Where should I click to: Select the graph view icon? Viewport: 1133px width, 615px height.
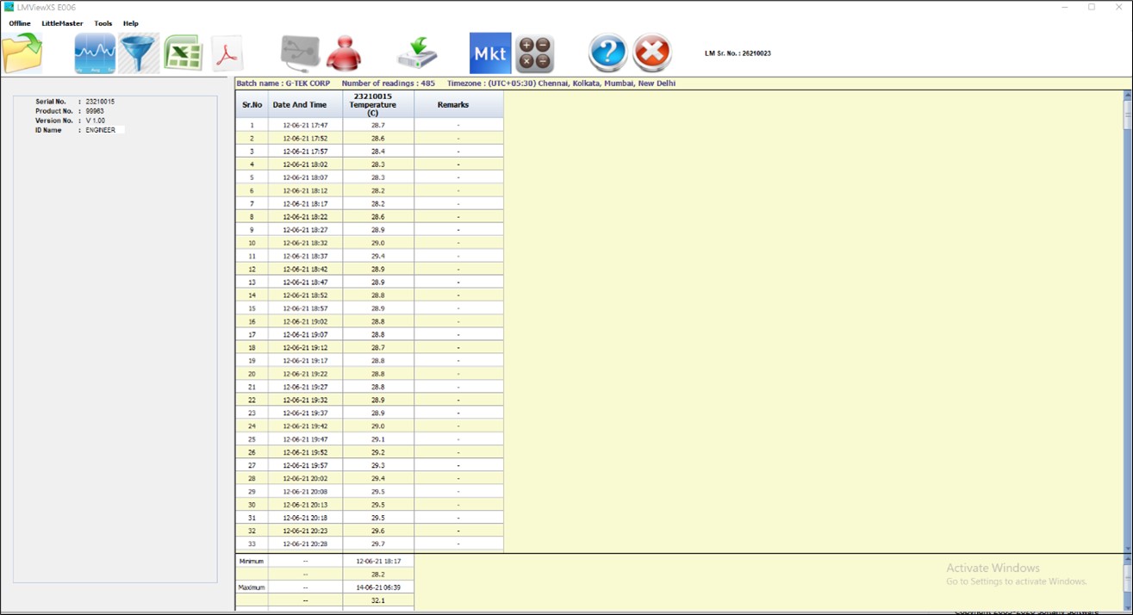[x=94, y=52]
